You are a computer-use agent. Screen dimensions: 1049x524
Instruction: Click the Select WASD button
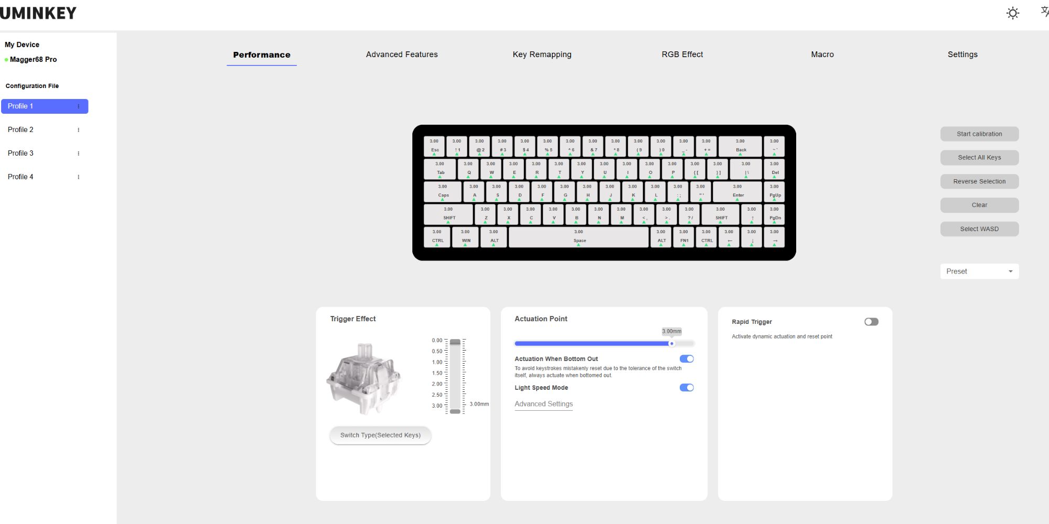[x=979, y=229]
